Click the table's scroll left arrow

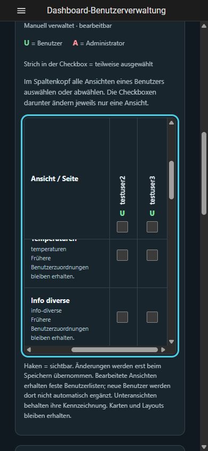[28, 350]
